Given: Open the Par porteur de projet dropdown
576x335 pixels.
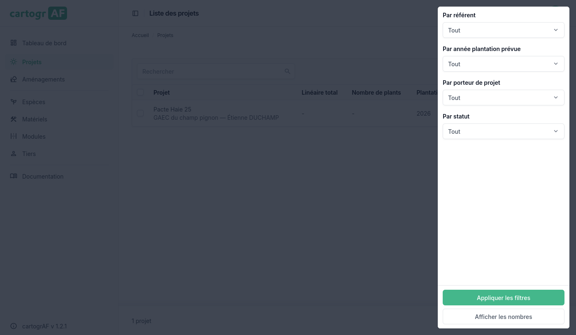Looking at the screenshot, I should point(503,98).
